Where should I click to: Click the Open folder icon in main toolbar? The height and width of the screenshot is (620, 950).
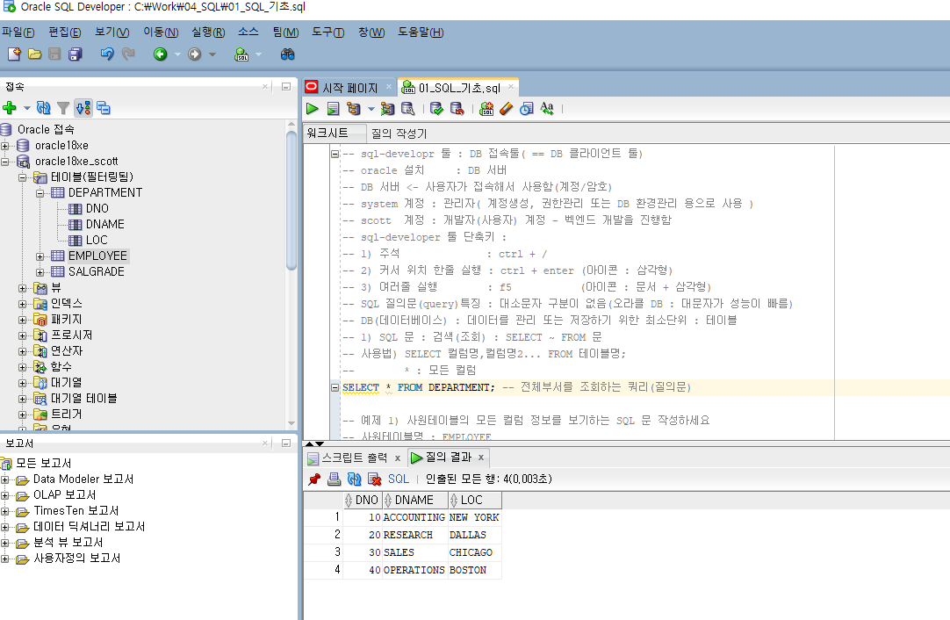coord(34,54)
